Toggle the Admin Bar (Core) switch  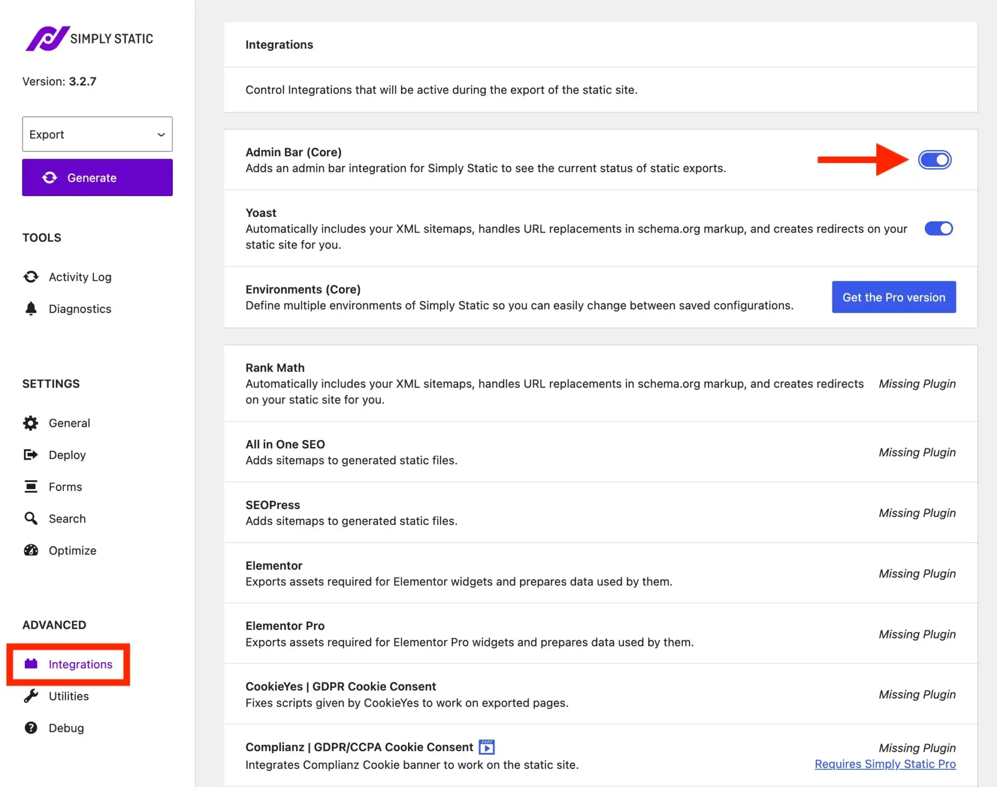coord(935,160)
